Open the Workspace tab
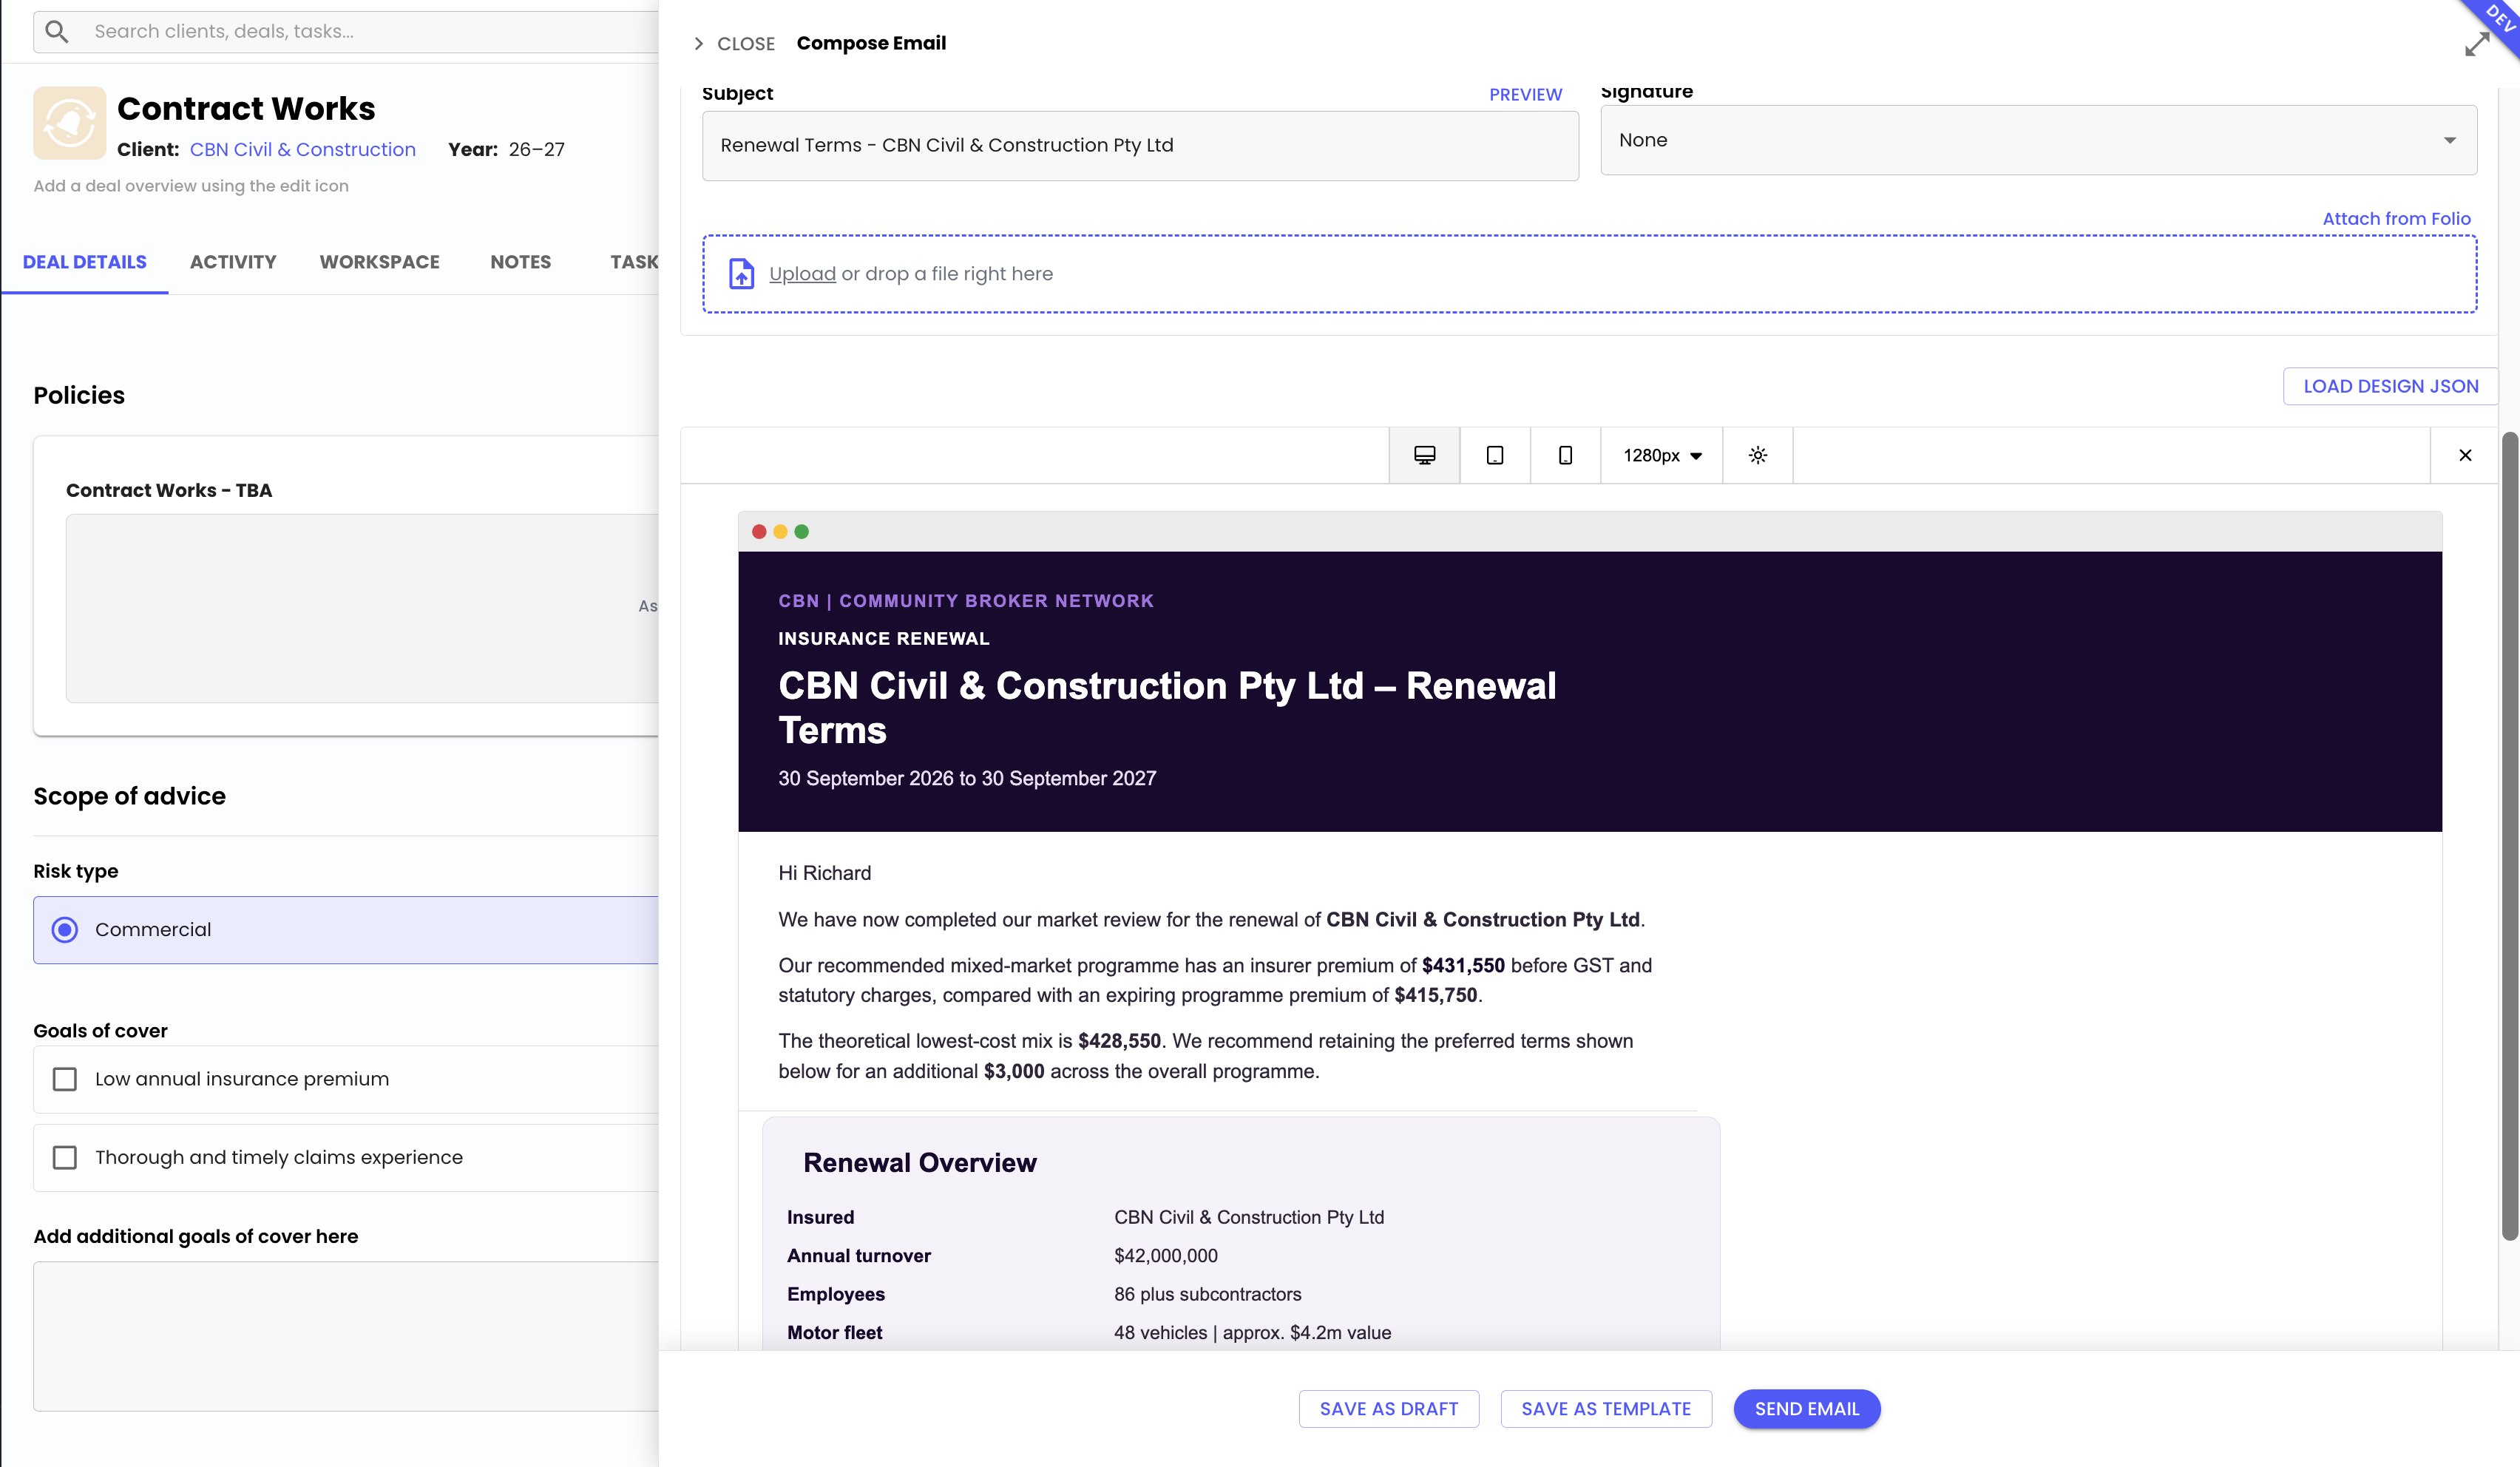Screen dimensions: 2520x1467 tap(379, 262)
